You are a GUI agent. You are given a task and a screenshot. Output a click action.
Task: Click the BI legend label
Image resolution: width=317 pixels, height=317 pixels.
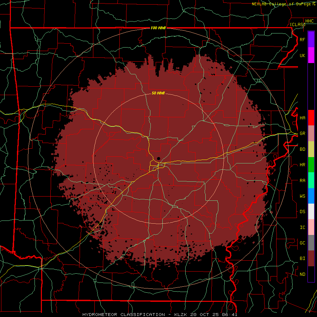pyautogui.click(x=302, y=259)
